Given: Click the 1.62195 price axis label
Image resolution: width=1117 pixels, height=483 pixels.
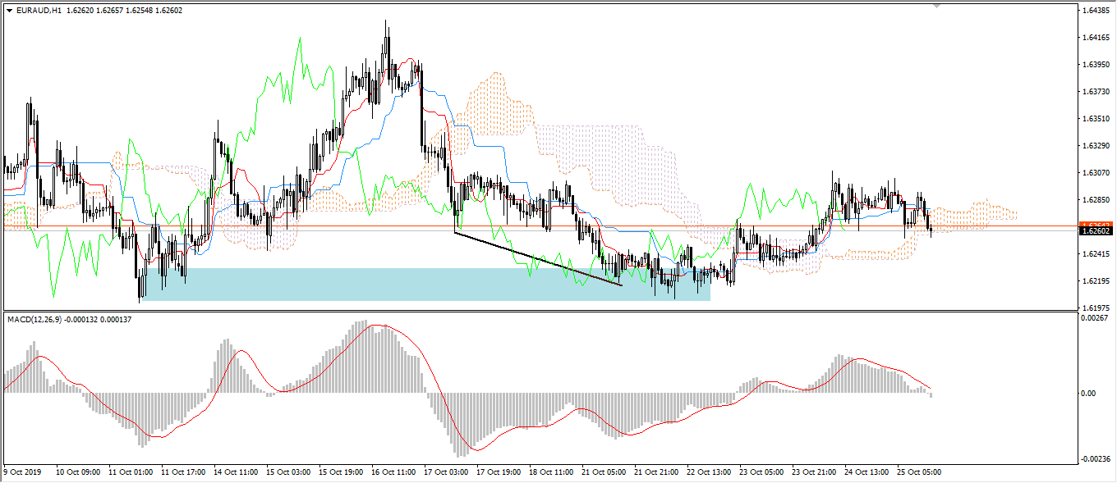Looking at the screenshot, I should [x=1096, y=281].
